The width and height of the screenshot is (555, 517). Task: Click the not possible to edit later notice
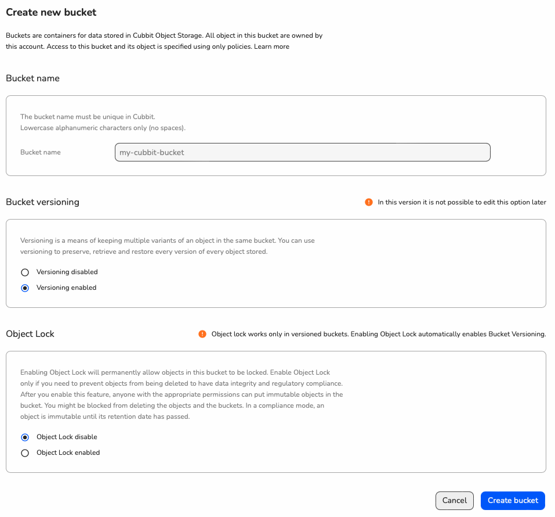click(462, 202)
